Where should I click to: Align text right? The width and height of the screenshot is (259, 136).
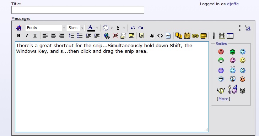(61, 35)
